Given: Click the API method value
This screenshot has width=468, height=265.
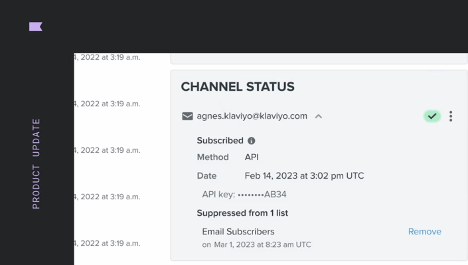Looking at the screenshot, I should coord(252,157).
